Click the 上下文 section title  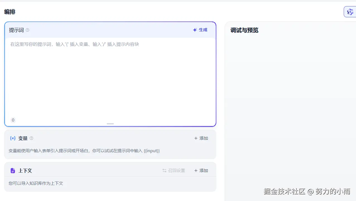pos(25,171)
